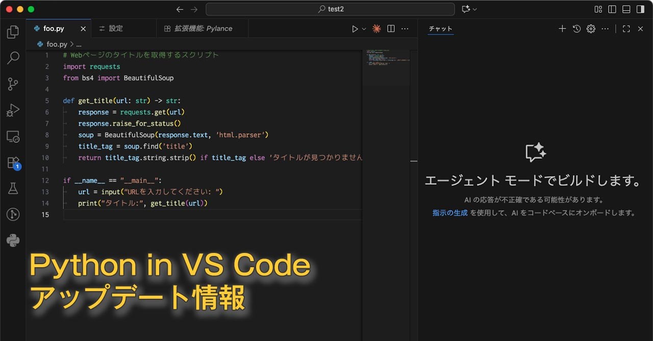Click the orange Claude starburst icon
Screen dimensions: 653x341
pyautogui.click(x=376, y=29)
